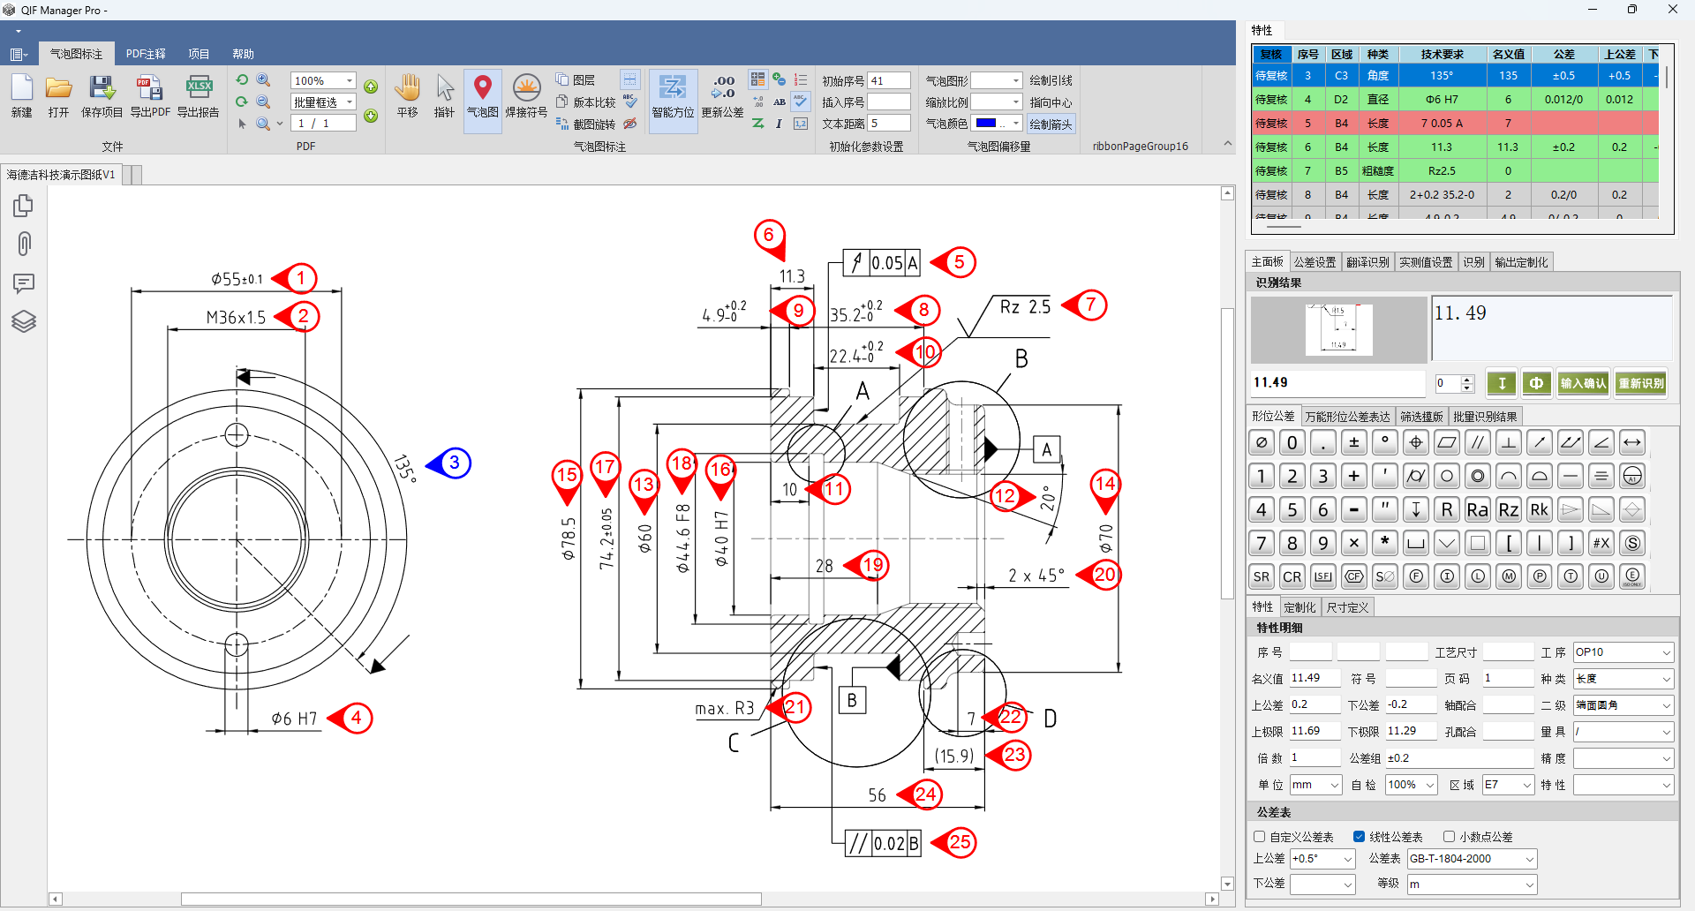1695x911 pixels.
Task: Toggle 指向中心 option
Action: (1051, 102)
